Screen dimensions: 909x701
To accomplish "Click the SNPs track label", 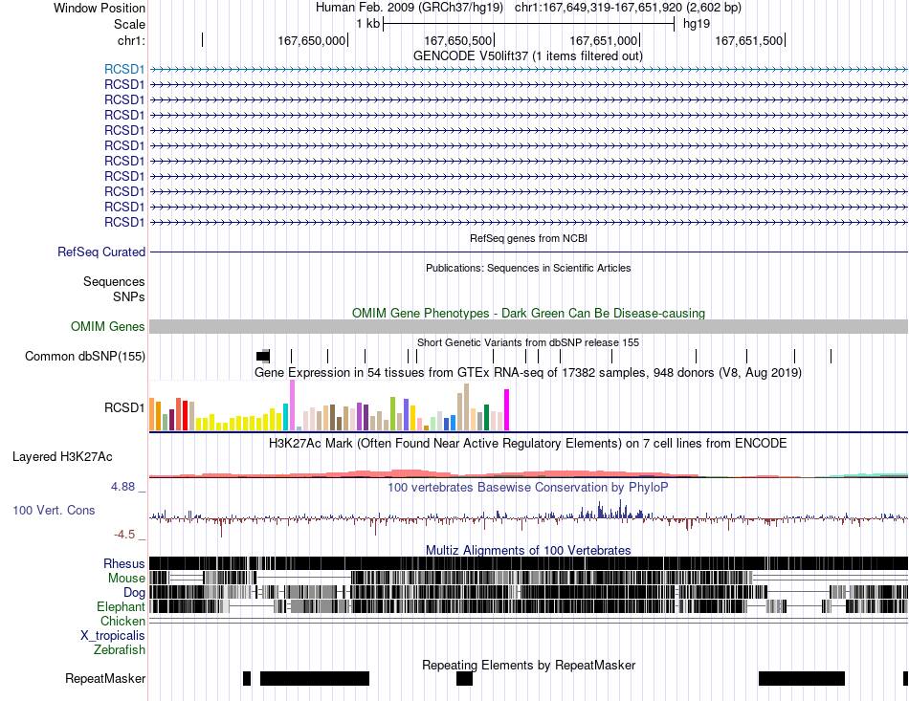I will [x=129, y=296].
